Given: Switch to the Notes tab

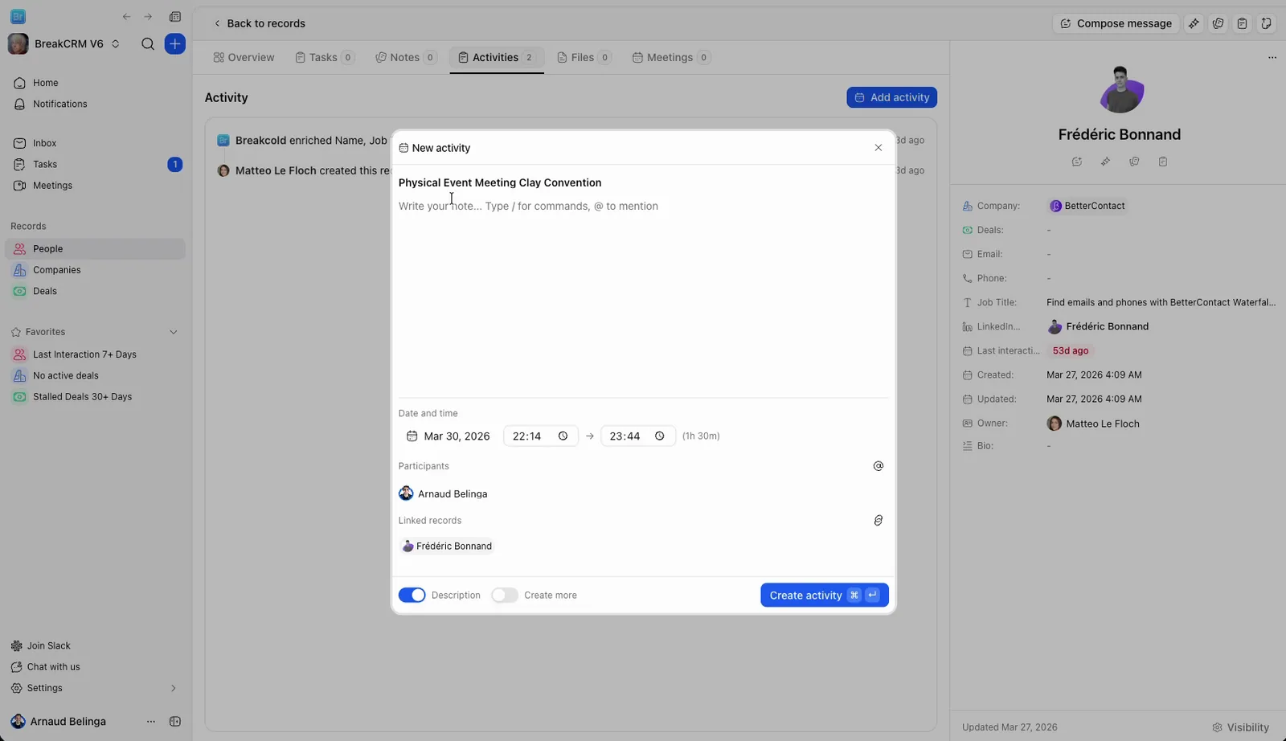Looking at the screenshot, I should pos(406,57).
